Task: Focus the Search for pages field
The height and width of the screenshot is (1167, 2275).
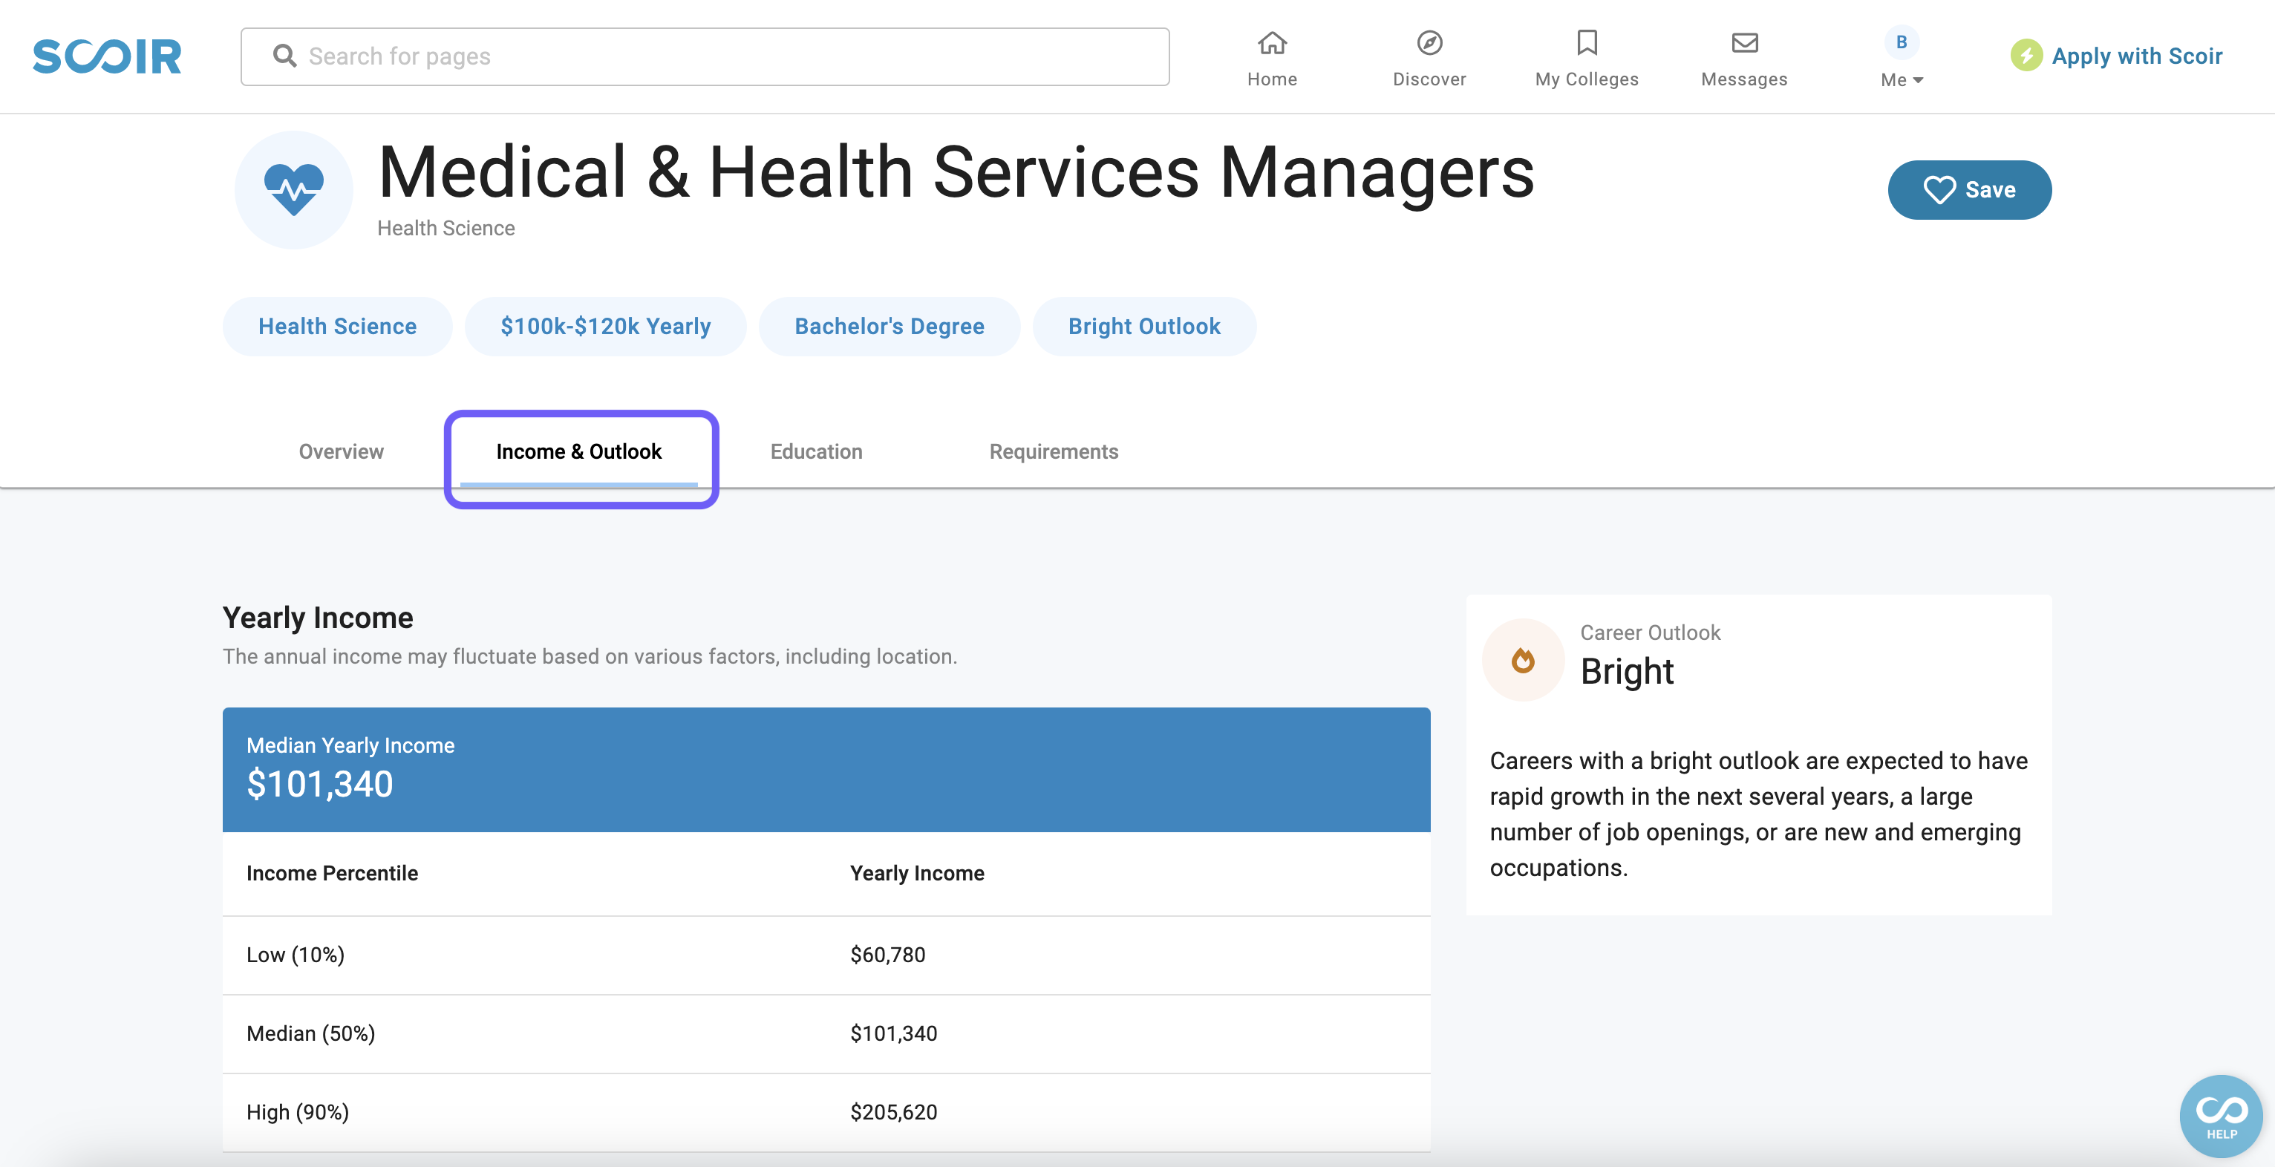Action: 705,56
